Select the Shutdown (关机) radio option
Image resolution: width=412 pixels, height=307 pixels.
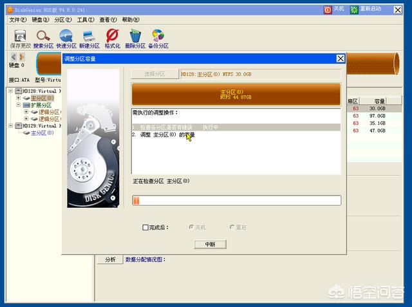tap(191, 227)
